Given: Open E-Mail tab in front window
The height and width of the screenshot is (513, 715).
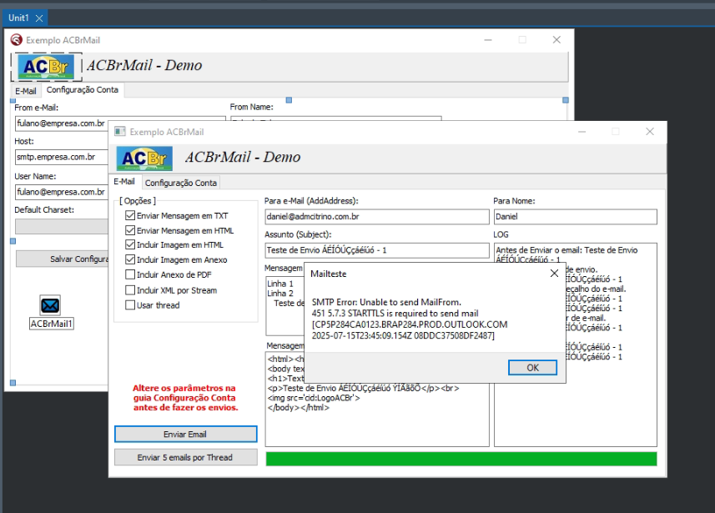Looking at the screenshot, I should tap(124, 182).
